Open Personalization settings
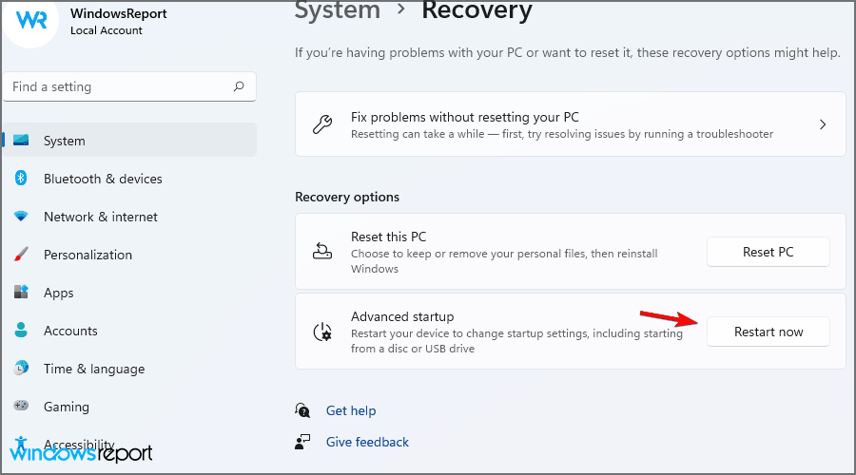856x475 pixels. coord(129,255)
